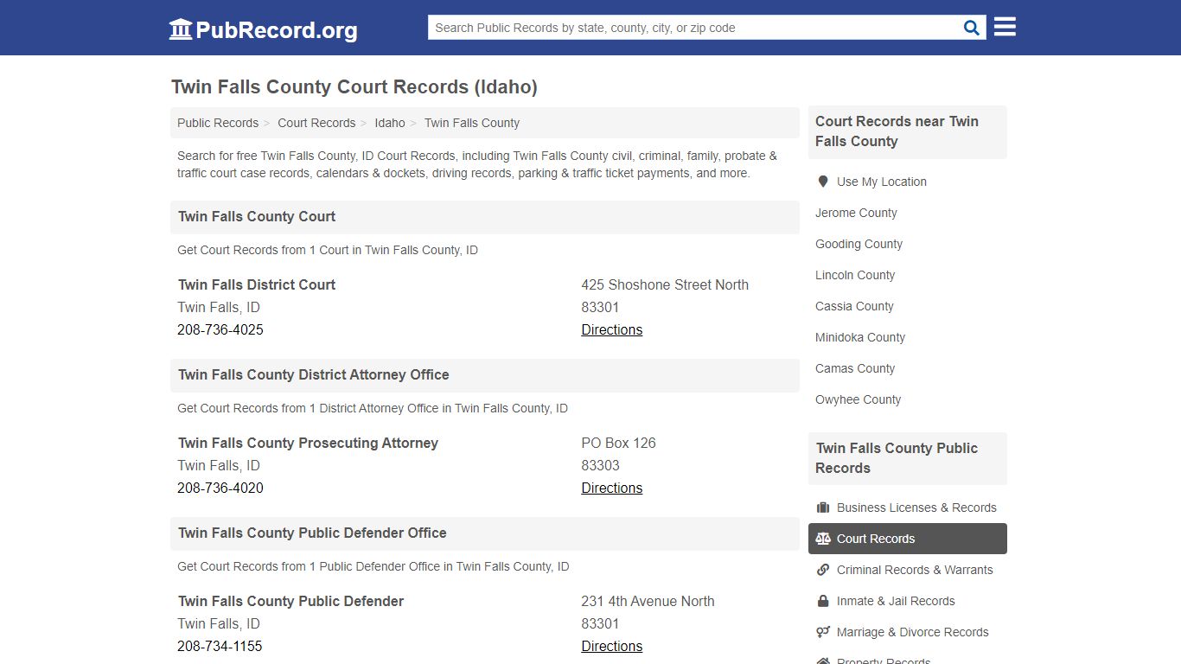Open Twin Falls County Prosecuting Attorney entry
1181x664 pixels.
[308, 443]
